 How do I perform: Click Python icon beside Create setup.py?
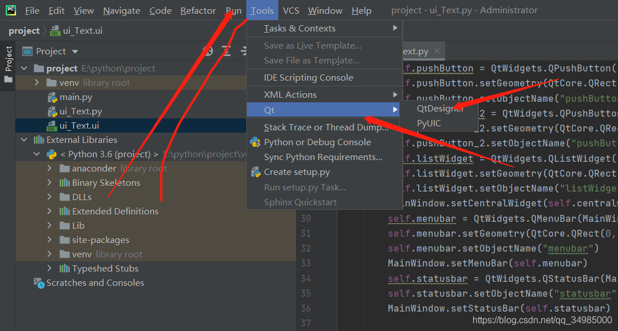255,172
